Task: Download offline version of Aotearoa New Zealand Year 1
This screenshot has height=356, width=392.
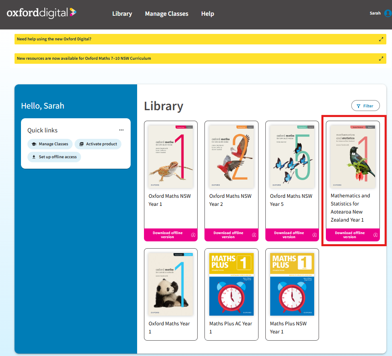Action: click(353, 235)
